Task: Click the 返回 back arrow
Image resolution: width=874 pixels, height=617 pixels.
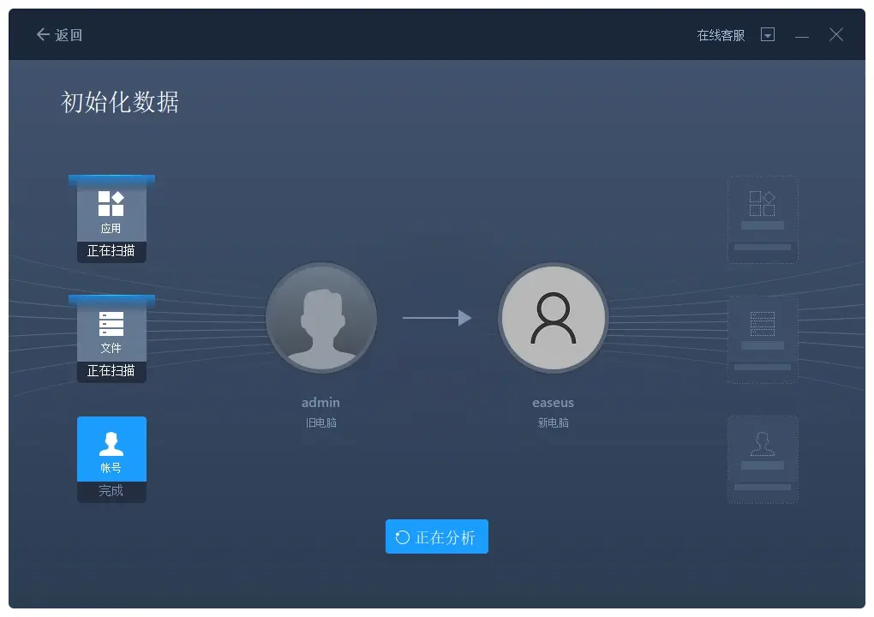Action: point(42,34)
